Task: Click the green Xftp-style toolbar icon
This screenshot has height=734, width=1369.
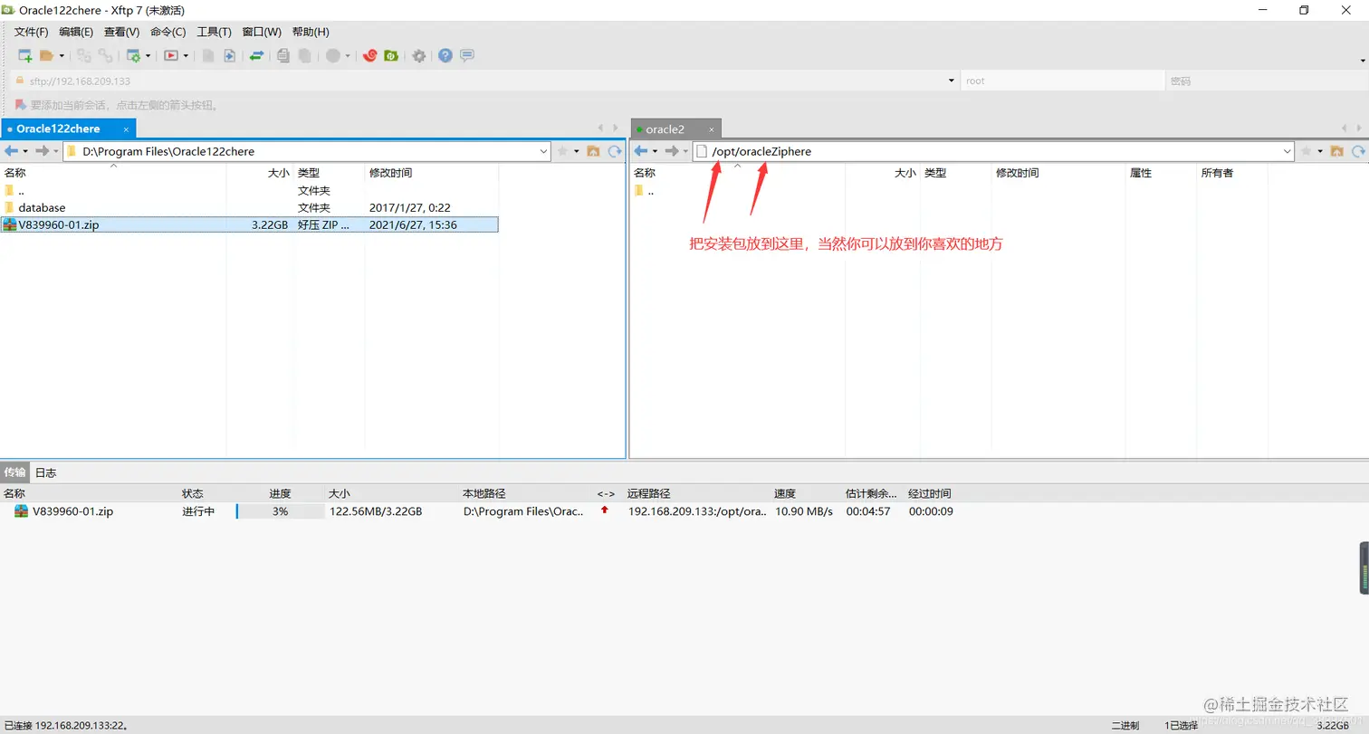Action: (391, 56)
